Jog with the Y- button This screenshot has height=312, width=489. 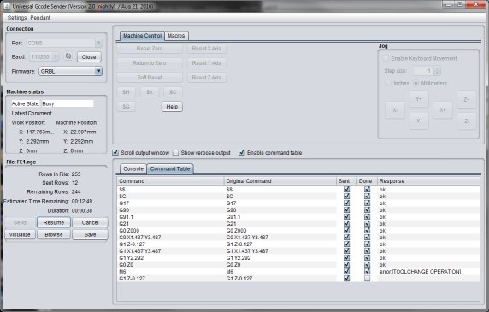click(x=419, y=121)
